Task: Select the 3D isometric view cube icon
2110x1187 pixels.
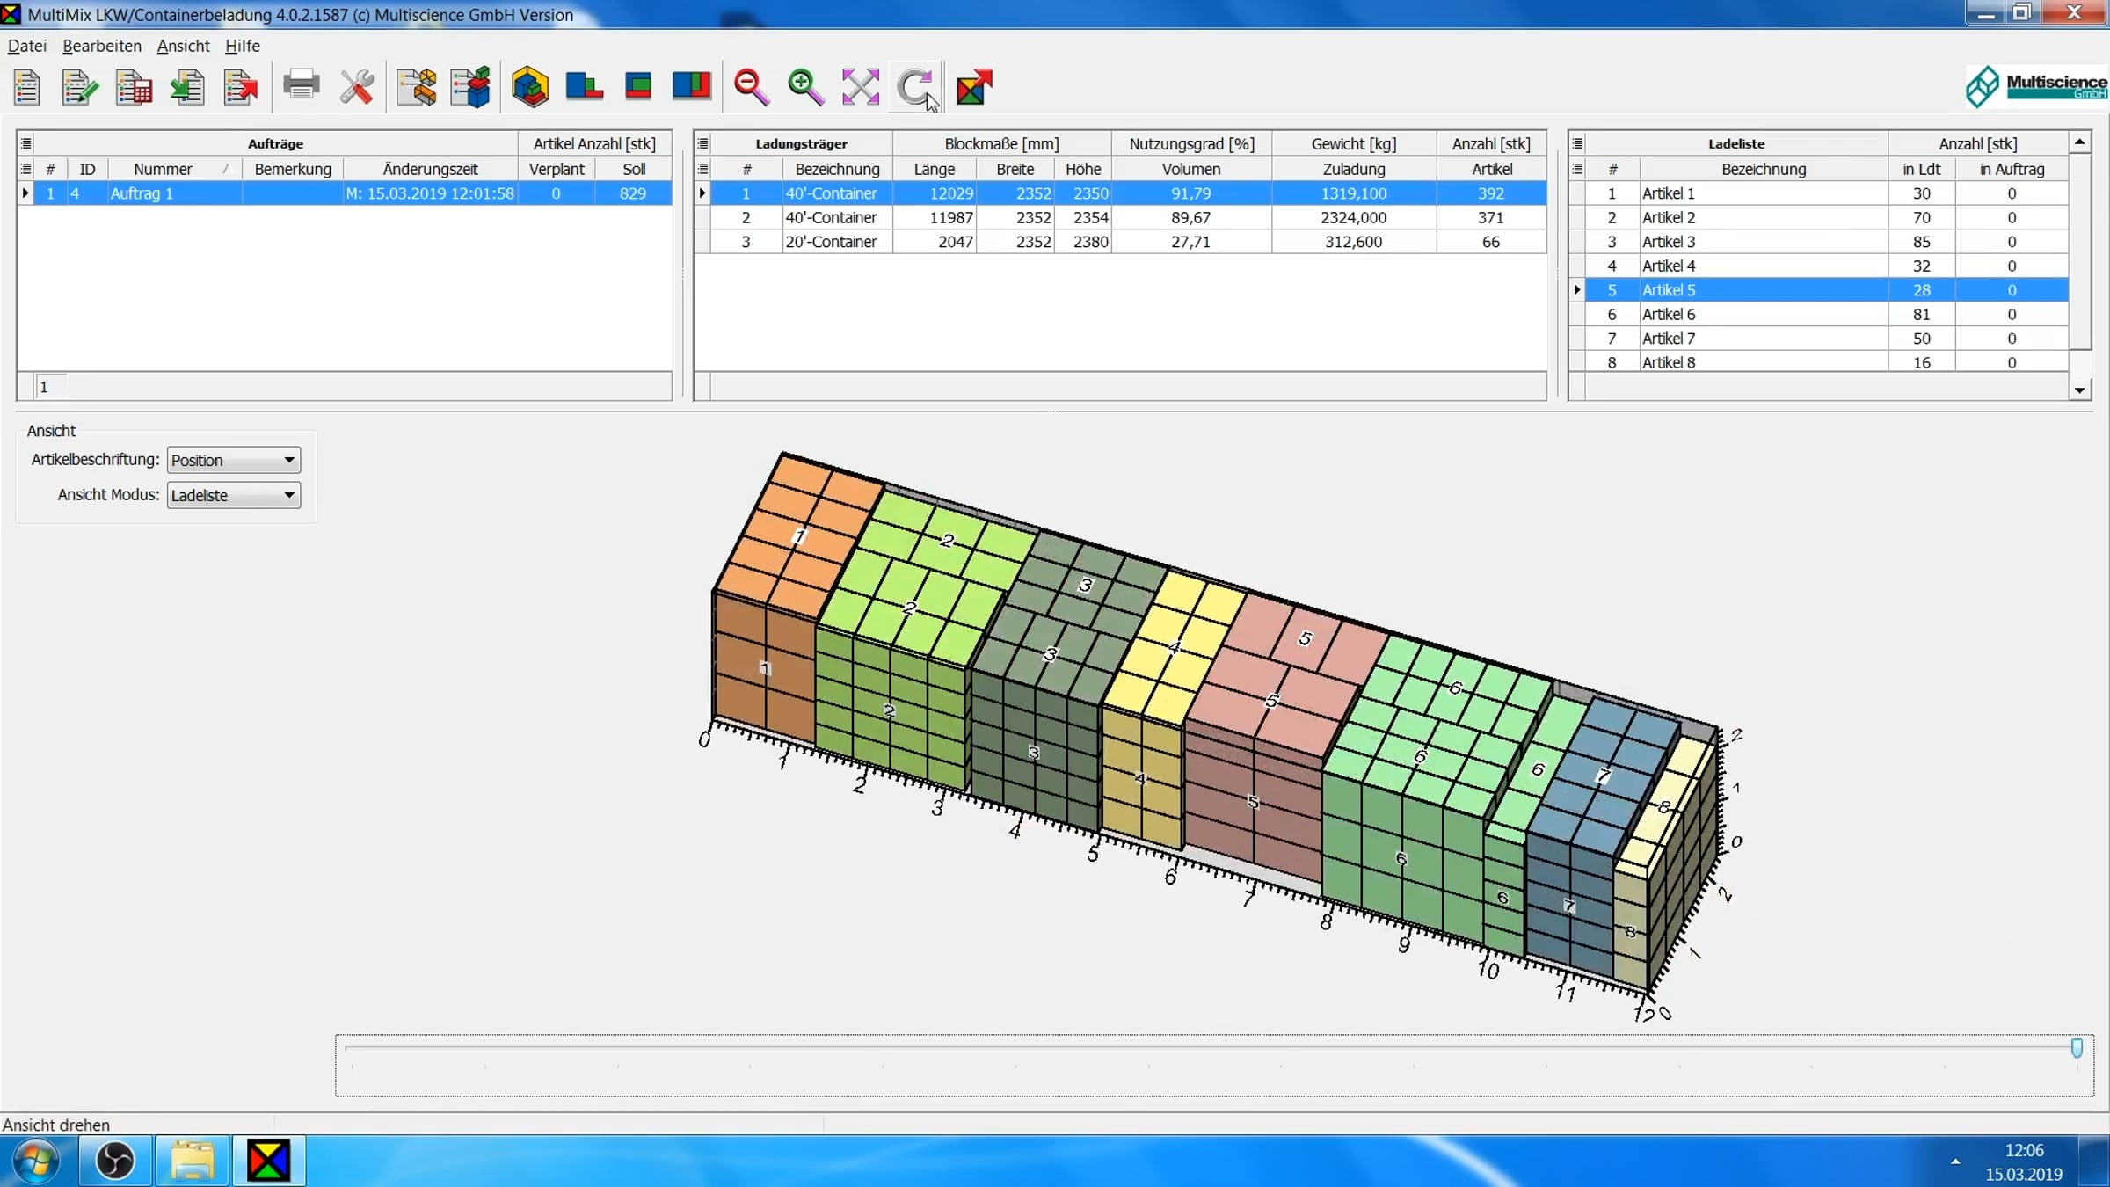Action: [530, 86]
